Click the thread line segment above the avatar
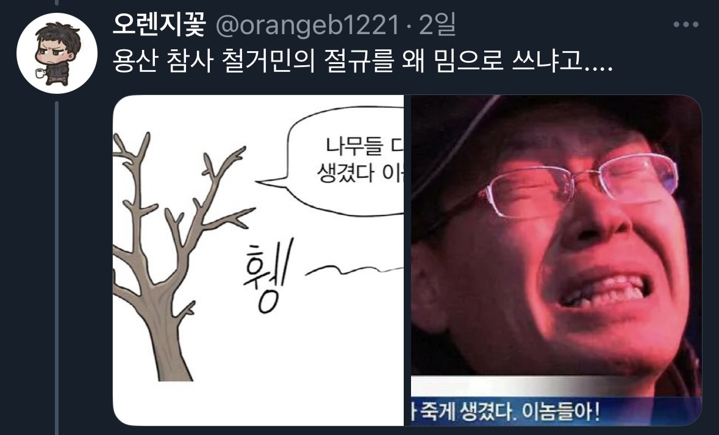 tap(57, 2)
